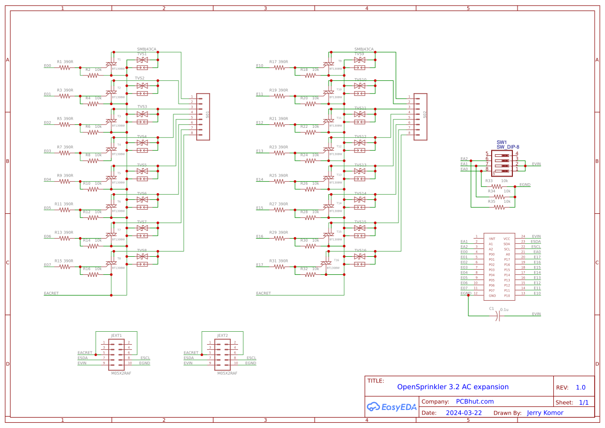Click the title OpenSprinkler 3.2 AC expansion
This screenshot has width=605, height=428.
click(x=452, y=387)
